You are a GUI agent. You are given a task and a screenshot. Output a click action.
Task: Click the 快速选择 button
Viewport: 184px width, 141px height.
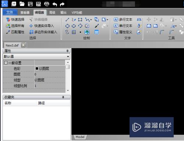coord(15,19)
